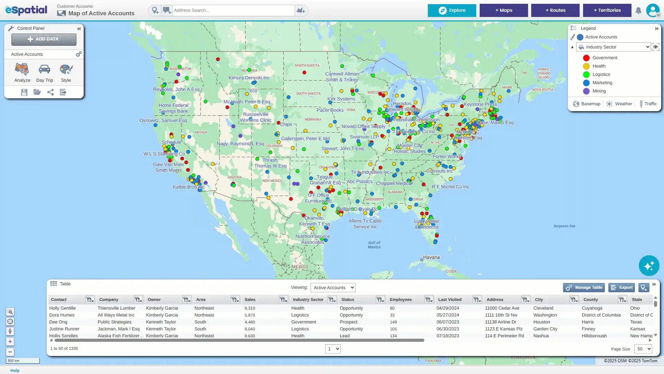Click the Export table button
Screen dimensions: 664x374
[x=621, y=287]
